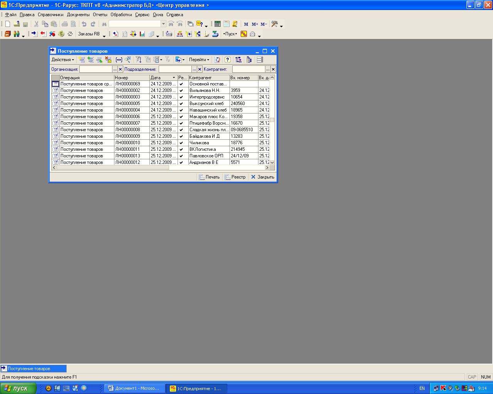This screenshot has height=394, width=493.
Task: Click the Z report icon
Action: (x=70, y=34)
